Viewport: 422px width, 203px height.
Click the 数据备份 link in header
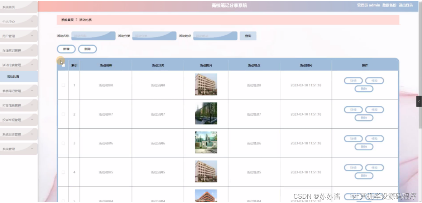(389, 5)
